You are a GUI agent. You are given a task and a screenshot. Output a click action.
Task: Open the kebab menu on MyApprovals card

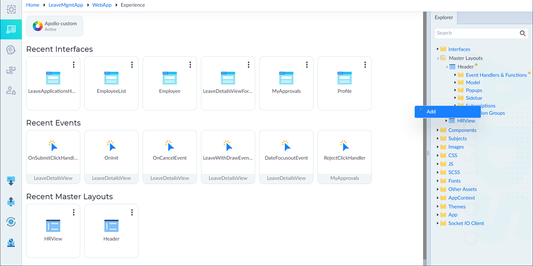pyautogui.click(x=307, y=65)
